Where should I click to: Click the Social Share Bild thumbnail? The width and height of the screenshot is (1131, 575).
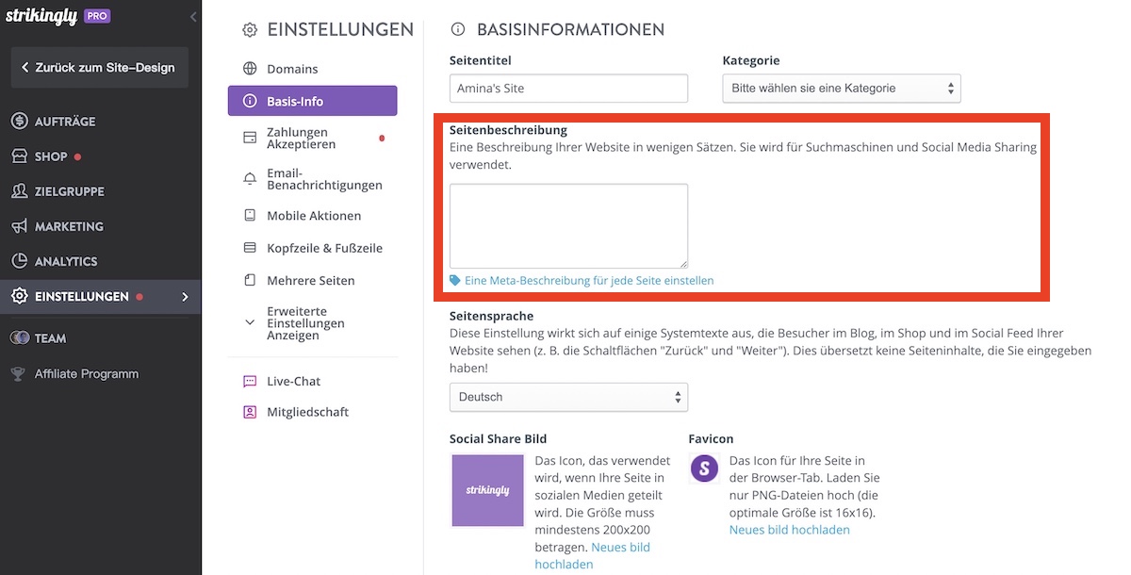pyautogui.click(x=487, y=490)
